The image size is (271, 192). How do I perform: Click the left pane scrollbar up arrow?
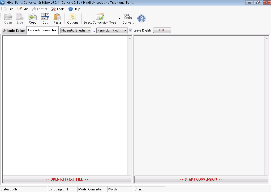click(x=130, y=38)
